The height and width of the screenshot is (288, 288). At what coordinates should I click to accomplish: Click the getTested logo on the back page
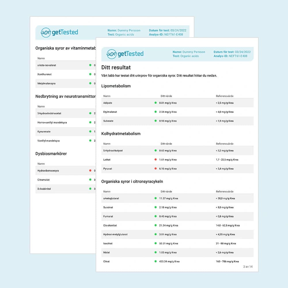click(59, 32)
